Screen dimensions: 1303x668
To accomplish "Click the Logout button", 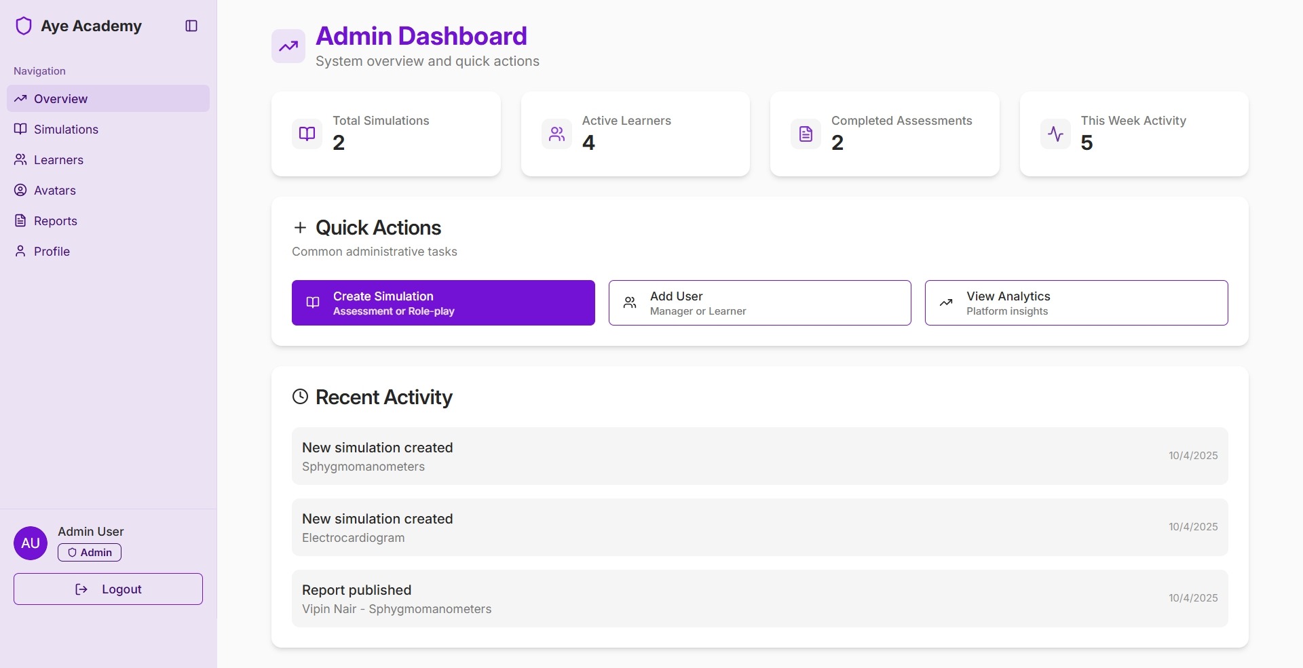I will click(107, 589).
